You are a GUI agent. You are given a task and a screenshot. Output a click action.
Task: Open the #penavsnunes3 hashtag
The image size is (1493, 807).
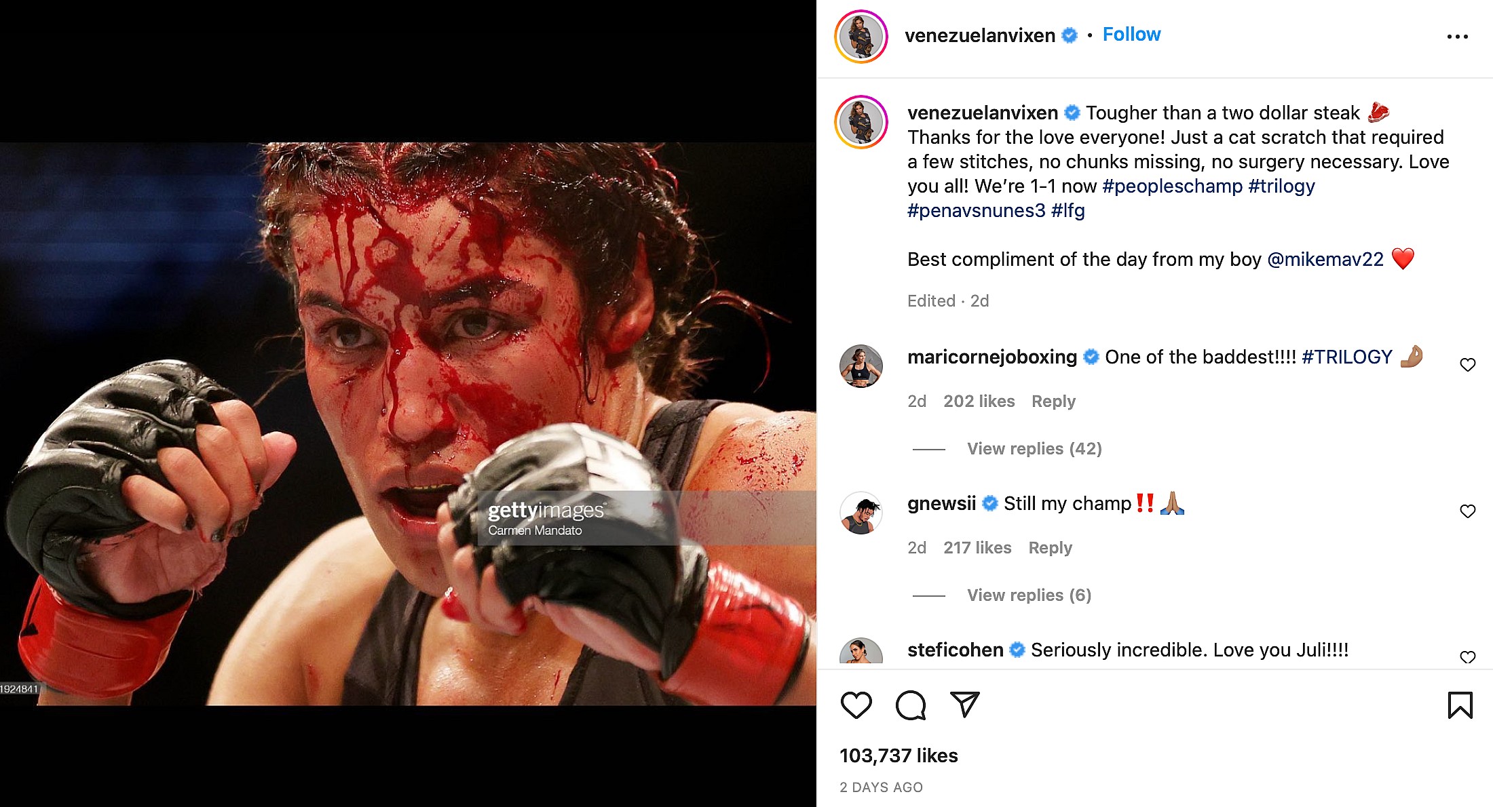pos(976,211)
